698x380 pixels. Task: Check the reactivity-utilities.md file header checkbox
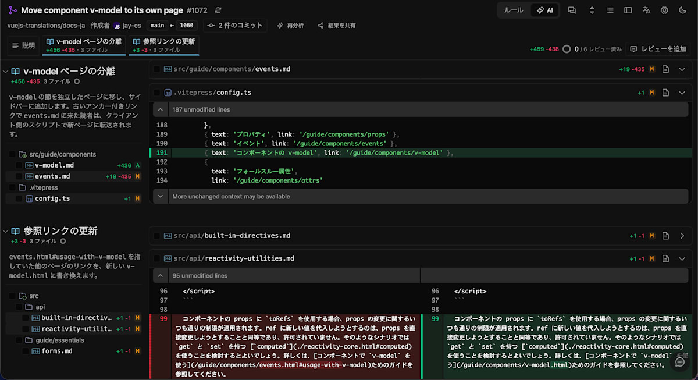[x=157, y=259]
